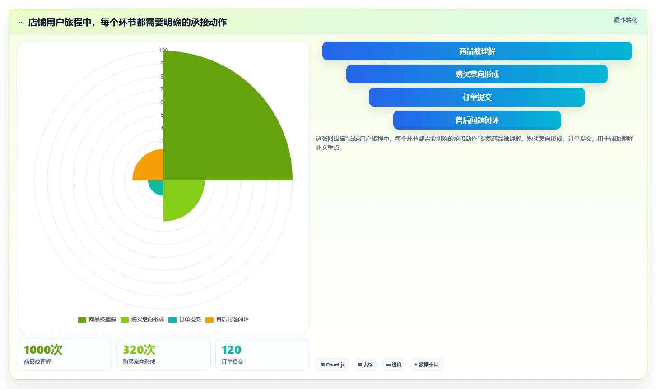Open the 320次 购买意向形成 data card
Image resolution: width=656 pixels, height=389 pixels.
click(x=163, y=354)
